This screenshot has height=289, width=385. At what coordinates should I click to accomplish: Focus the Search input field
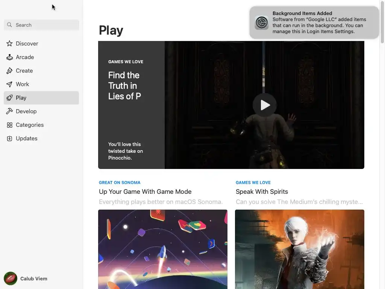(41, 25)
